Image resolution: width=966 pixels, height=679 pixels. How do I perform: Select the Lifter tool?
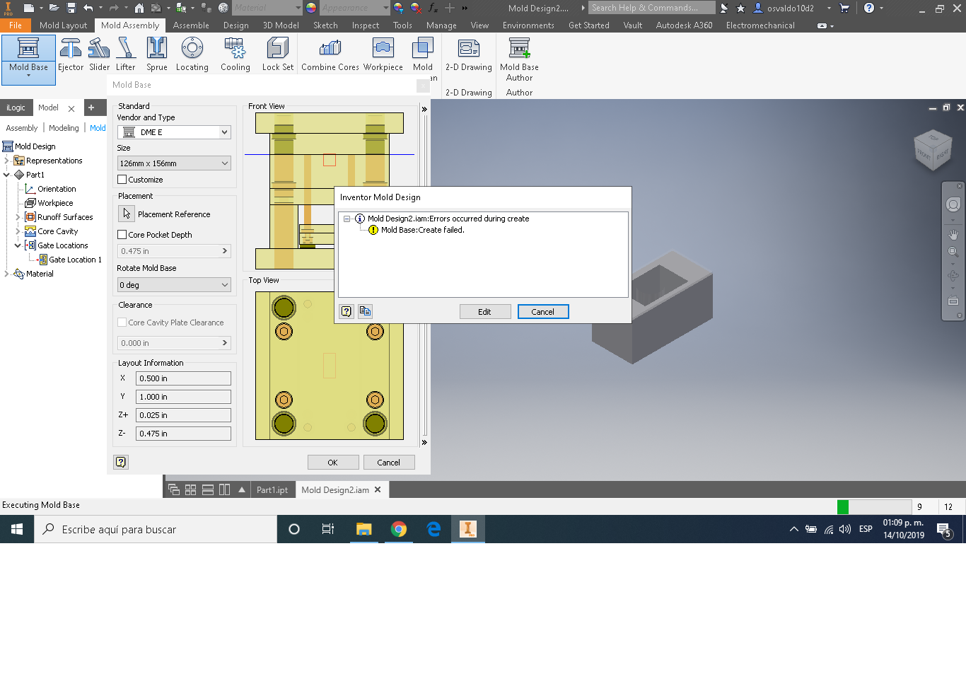[125, 54]
